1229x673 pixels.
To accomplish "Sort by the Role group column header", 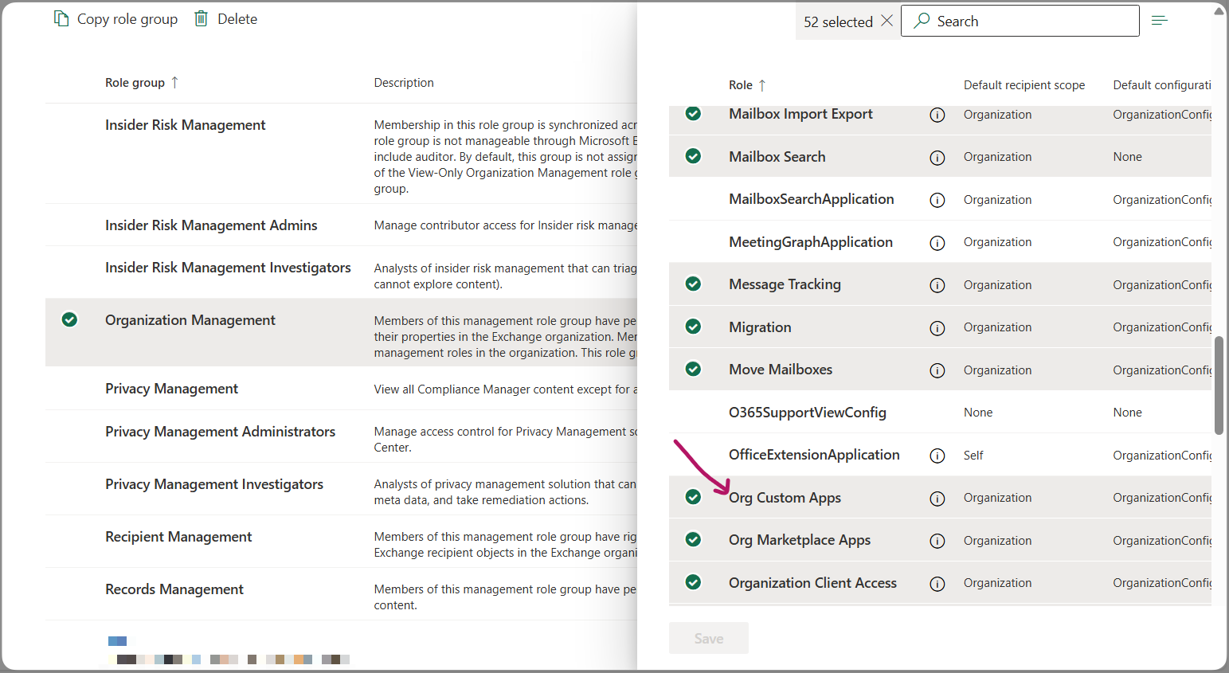I will [142, 82].
